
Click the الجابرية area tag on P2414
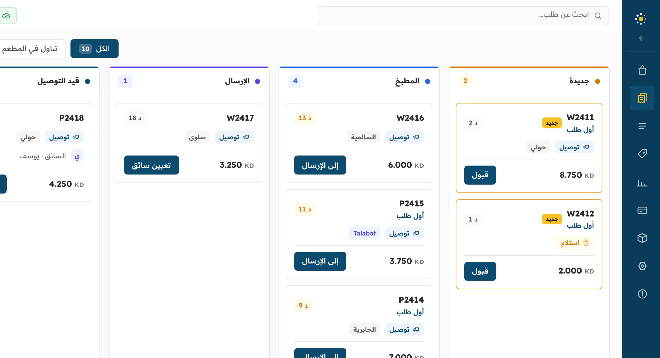[x=365, y=329]
